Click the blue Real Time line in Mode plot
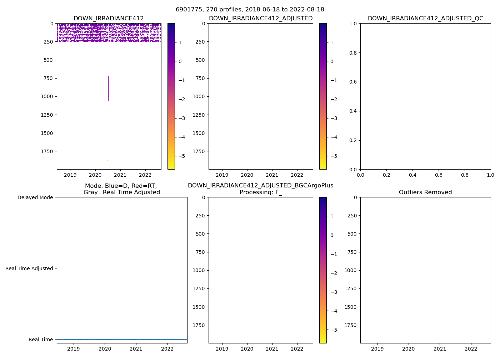This screenshot has height=357, width=500. coord(122,339)
